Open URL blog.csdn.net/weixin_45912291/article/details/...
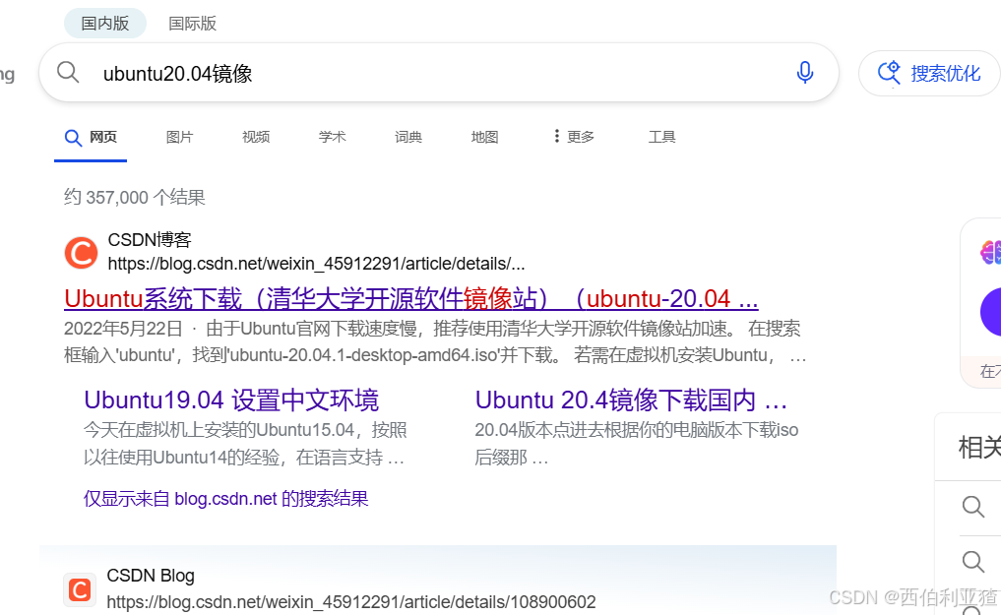 tap(317, 264)
